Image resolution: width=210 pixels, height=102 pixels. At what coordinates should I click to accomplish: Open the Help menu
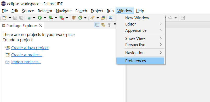point(140,11)
